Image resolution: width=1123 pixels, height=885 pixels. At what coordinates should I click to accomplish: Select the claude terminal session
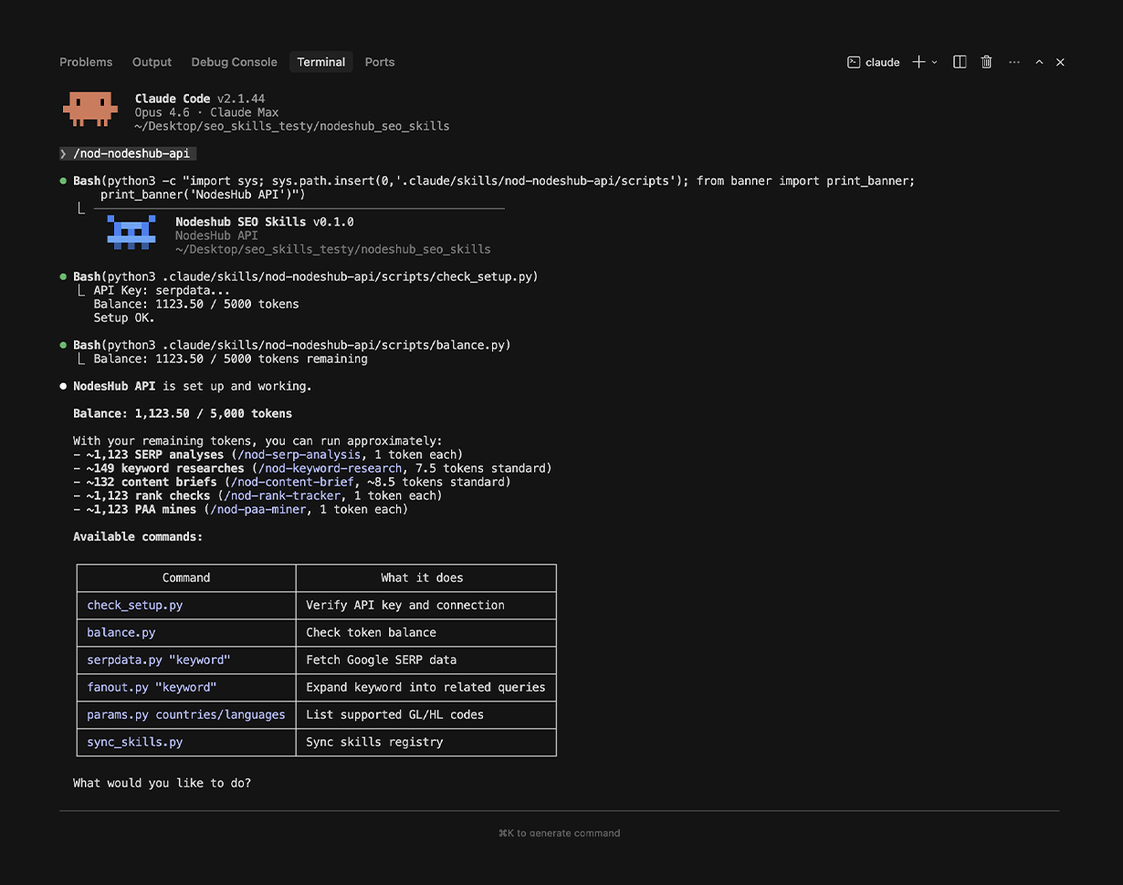[874, 62]
